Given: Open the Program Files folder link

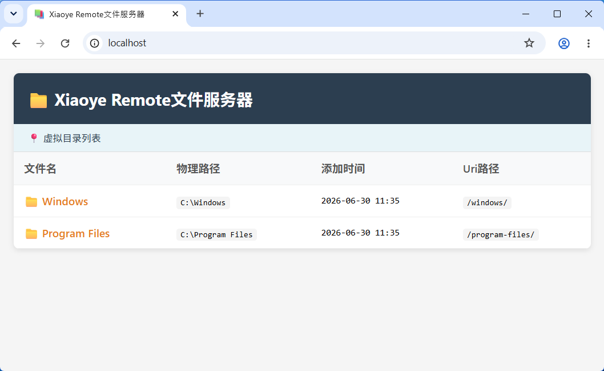Looking at the screenshot, I should coord(75,233).
